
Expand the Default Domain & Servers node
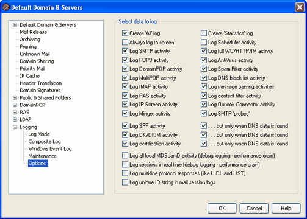tap(15, 25)
